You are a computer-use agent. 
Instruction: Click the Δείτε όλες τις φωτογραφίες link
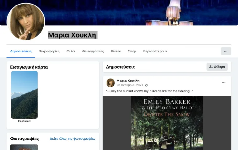[x=73, y=139]
